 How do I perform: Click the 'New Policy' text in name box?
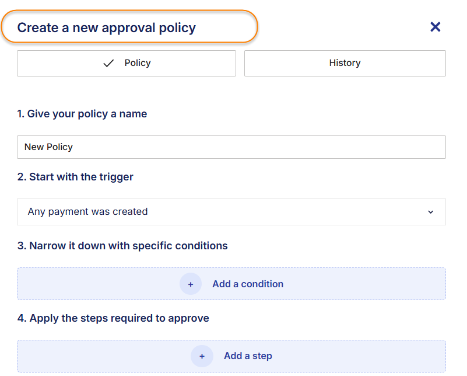click(48, 147)
